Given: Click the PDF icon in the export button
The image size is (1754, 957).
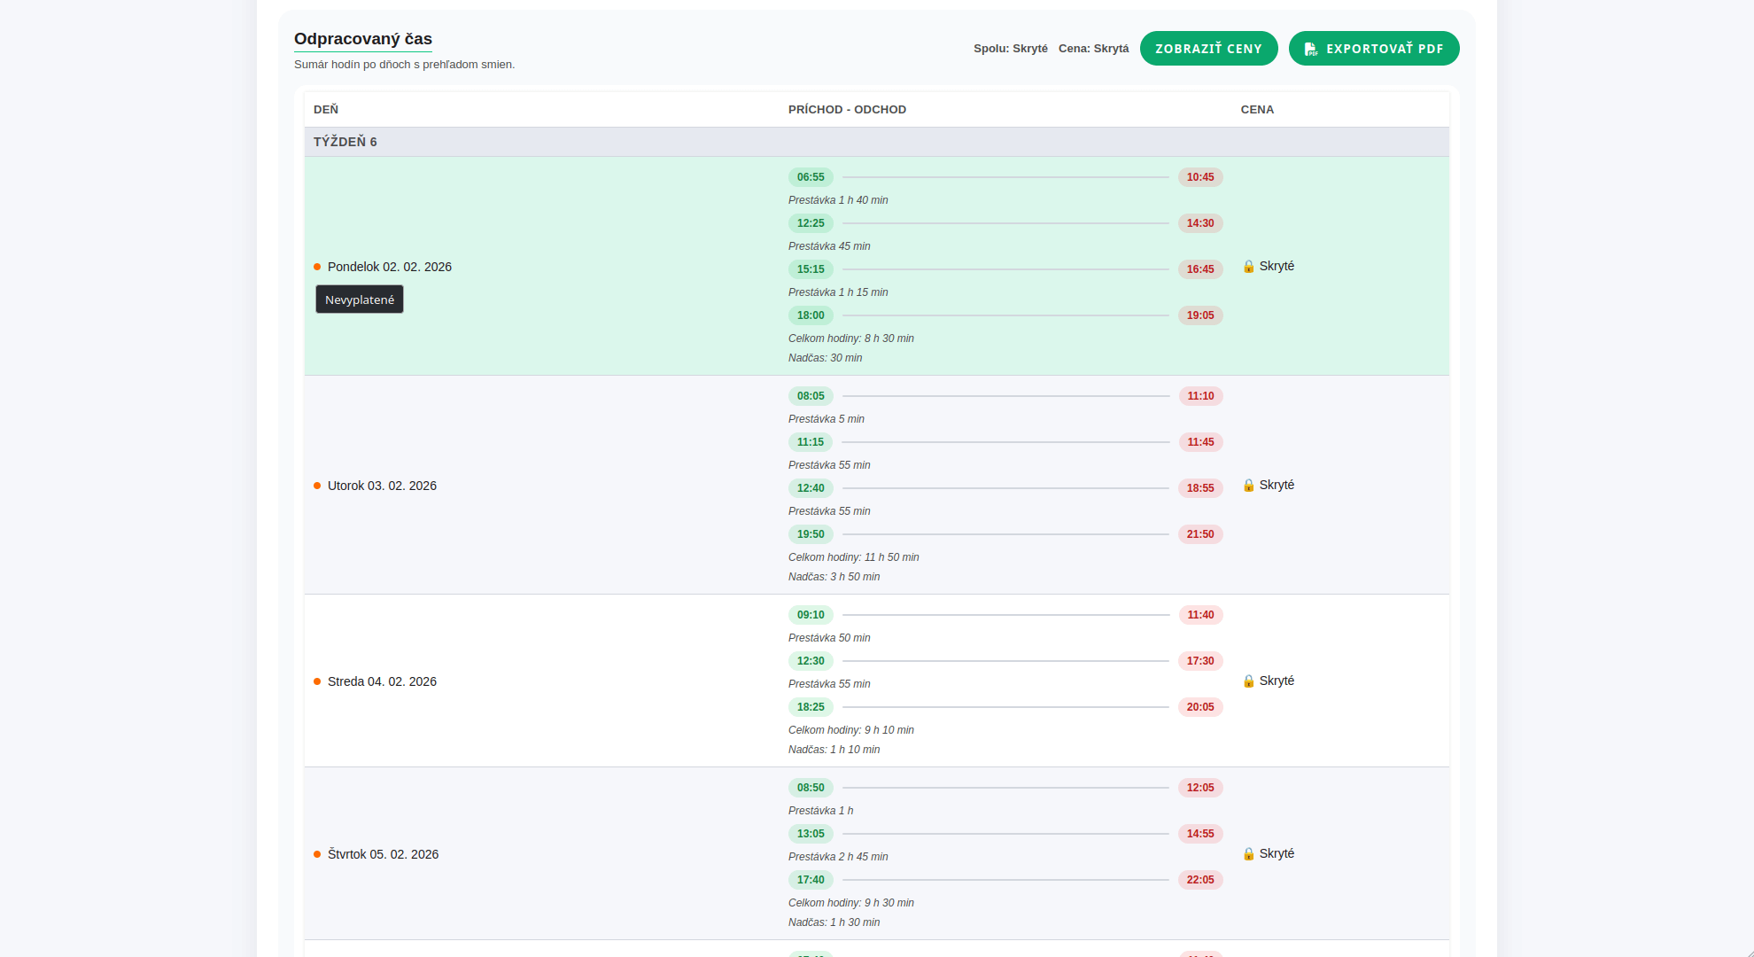Looking at the screenshot, I should (1311, 49).
